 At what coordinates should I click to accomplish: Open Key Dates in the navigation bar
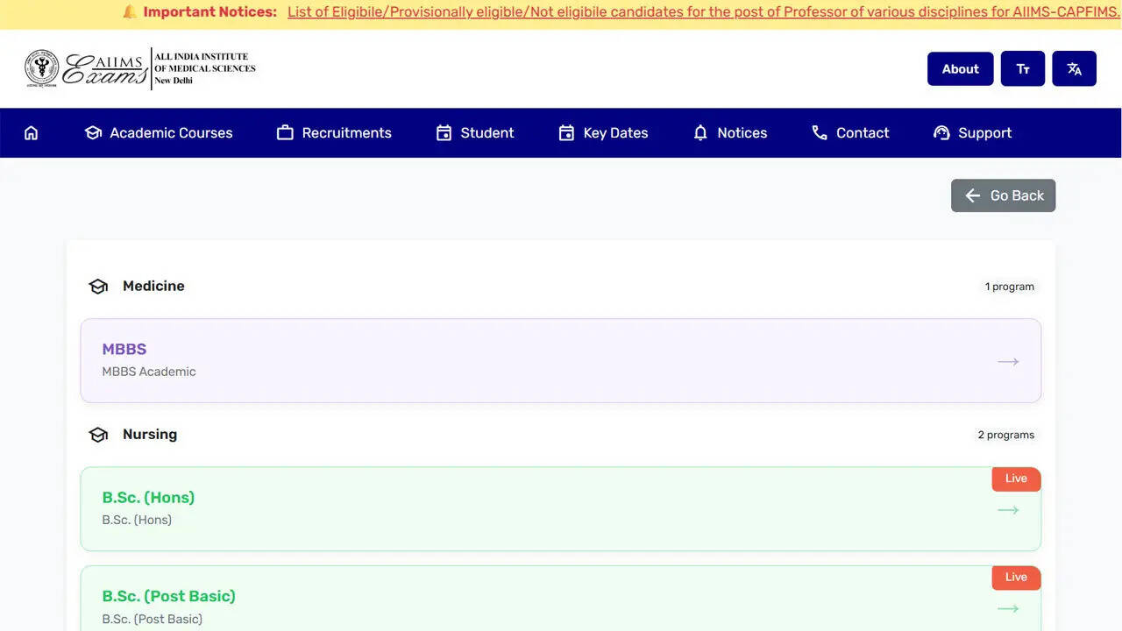coord(603,133)
